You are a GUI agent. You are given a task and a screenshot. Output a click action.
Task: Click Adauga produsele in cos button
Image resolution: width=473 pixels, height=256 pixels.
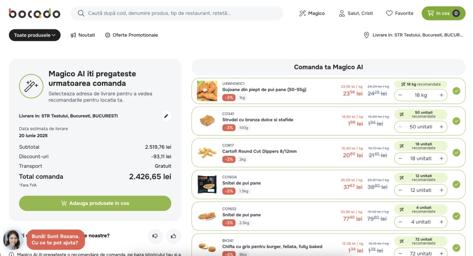pos(95,203)
